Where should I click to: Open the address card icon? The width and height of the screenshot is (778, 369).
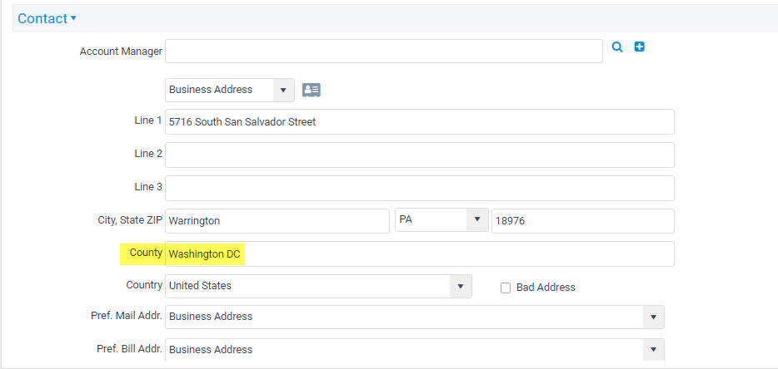[x=311, y=90]
